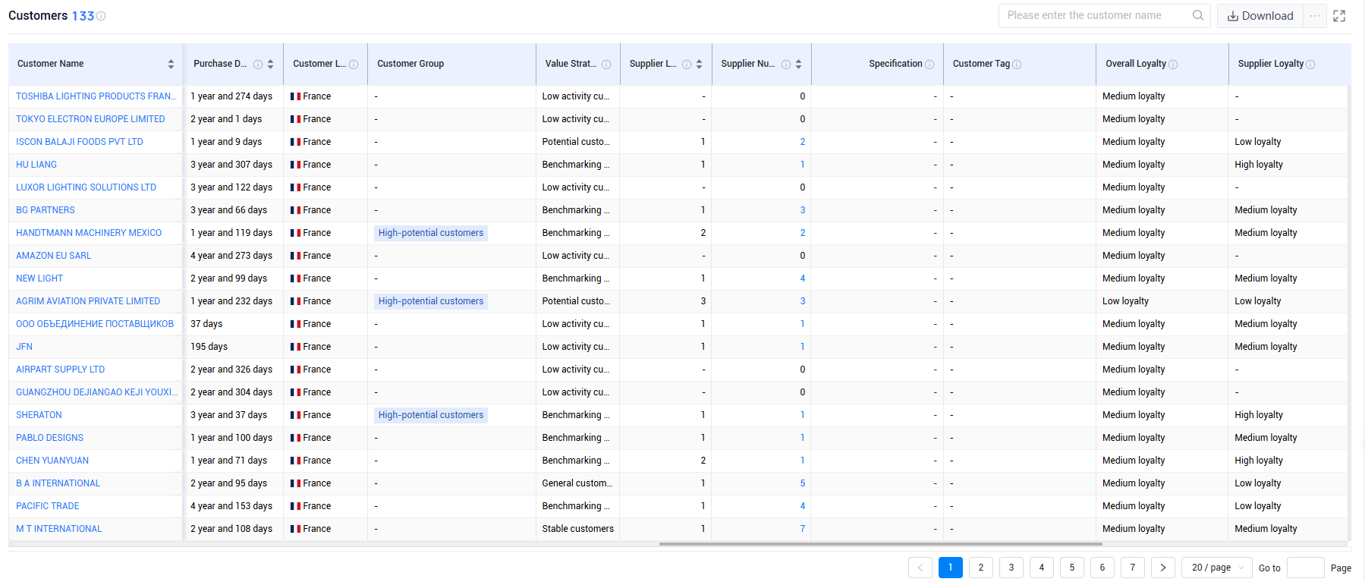This screenshot has height=582, width=1365.
Task: Click the horizontal table scrollbar
Action: (880, 544)
